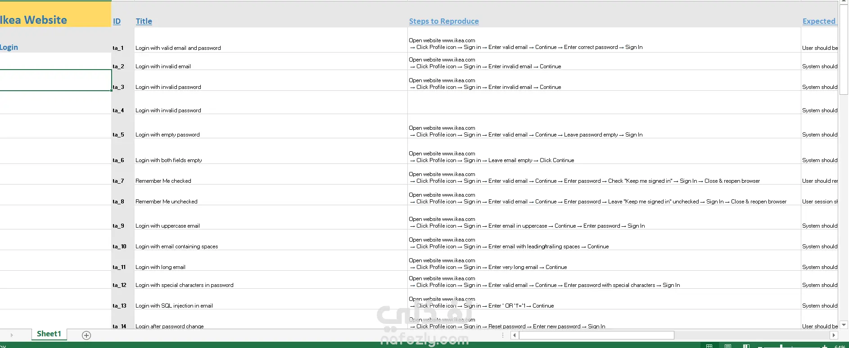Select 'Login with invalid password' cell in ta_4 row

point(271,102)
